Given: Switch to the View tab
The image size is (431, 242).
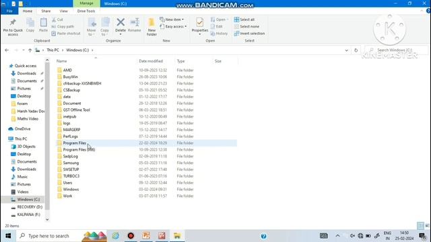Looking at the screenshot, I should coord(63,11).
